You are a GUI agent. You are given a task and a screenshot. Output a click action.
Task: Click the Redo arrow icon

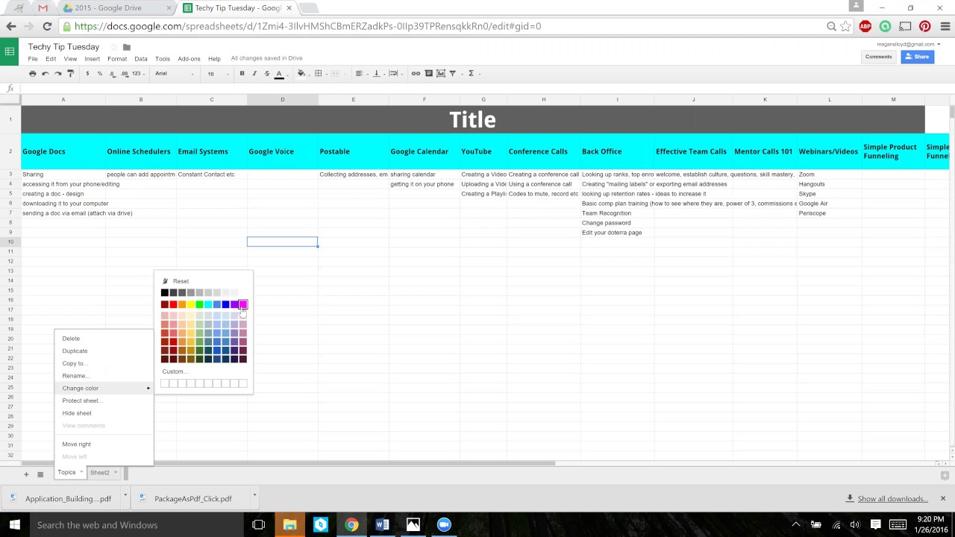click(x=57, y=73)
